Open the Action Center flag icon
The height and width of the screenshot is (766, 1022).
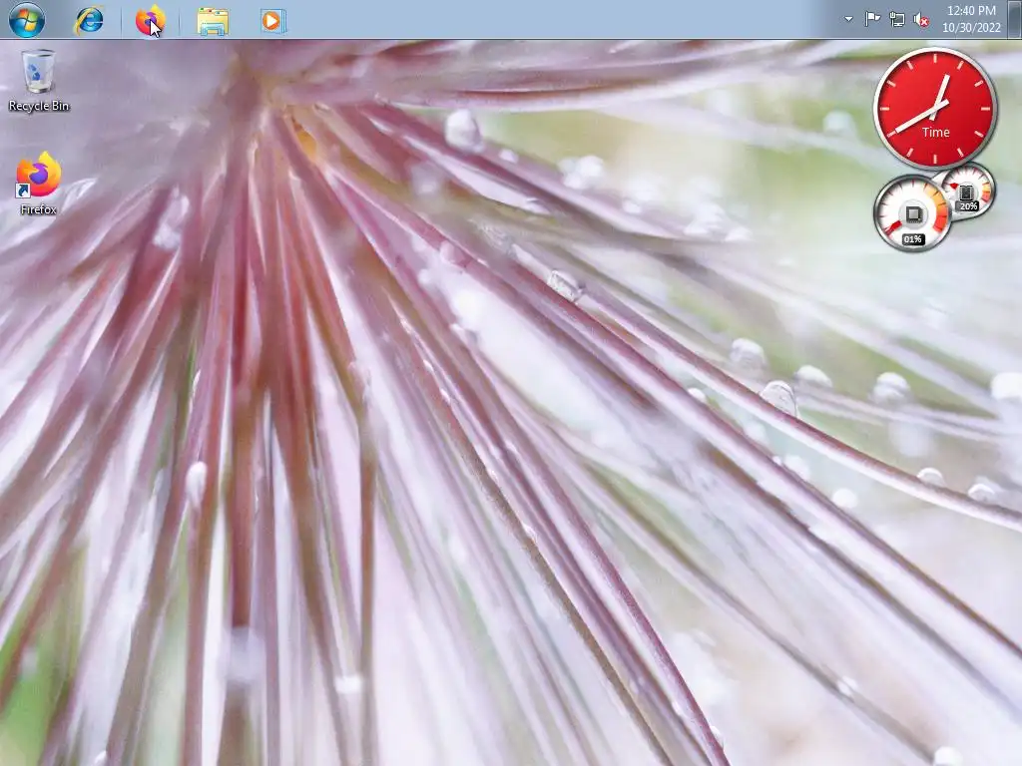872,19
